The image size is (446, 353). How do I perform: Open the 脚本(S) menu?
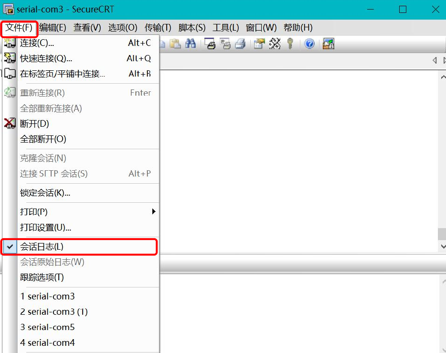tap(192, 28)
